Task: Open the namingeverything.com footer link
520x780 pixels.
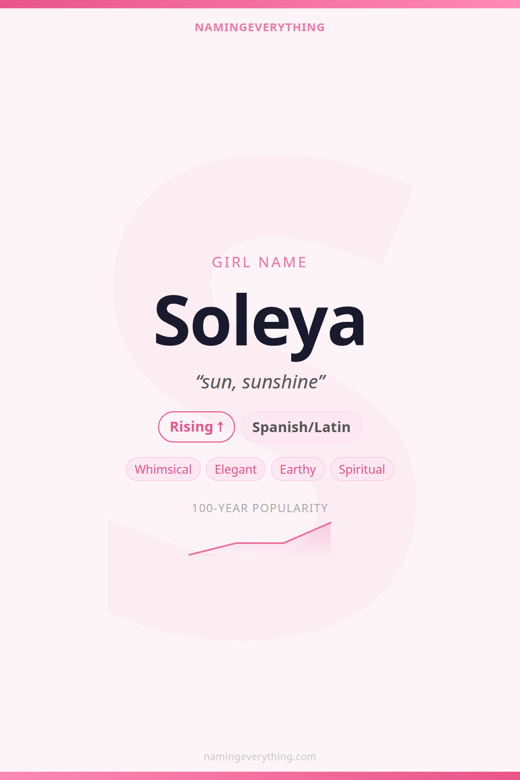Action: 259,757
